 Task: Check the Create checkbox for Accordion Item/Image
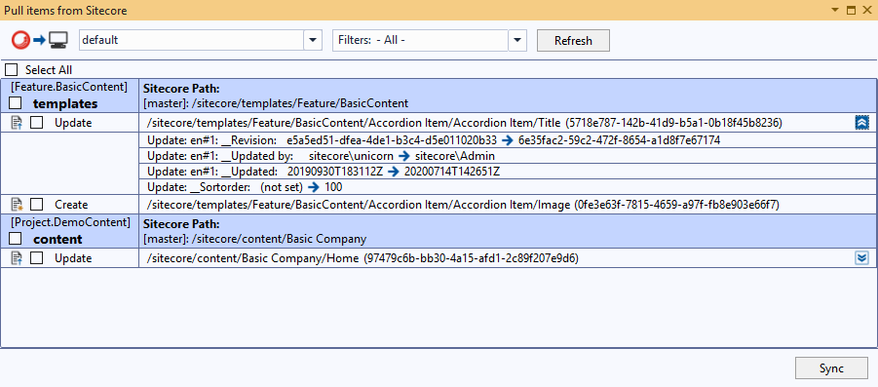pyautogui.click(x=36, y=205)
